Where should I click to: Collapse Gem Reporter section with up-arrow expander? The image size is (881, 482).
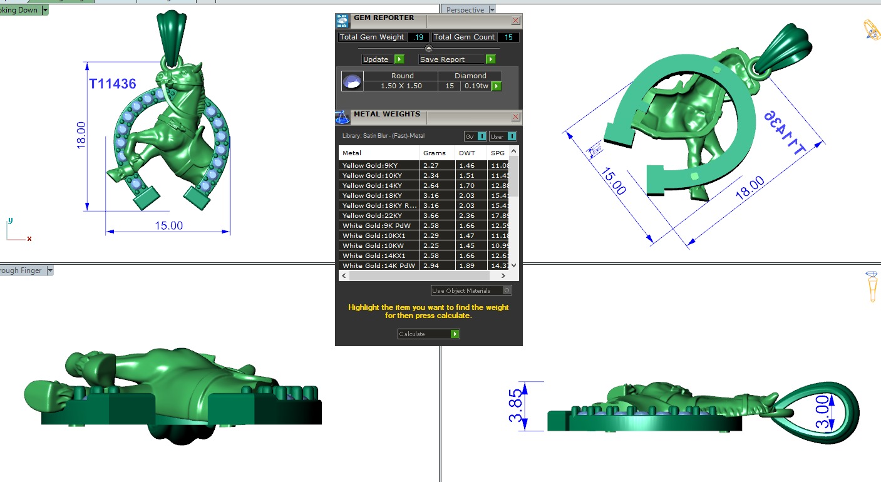point(429,48)
